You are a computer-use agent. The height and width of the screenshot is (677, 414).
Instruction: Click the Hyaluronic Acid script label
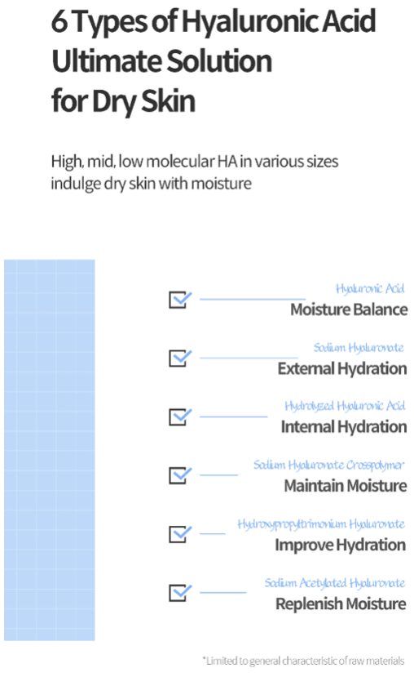370,288
